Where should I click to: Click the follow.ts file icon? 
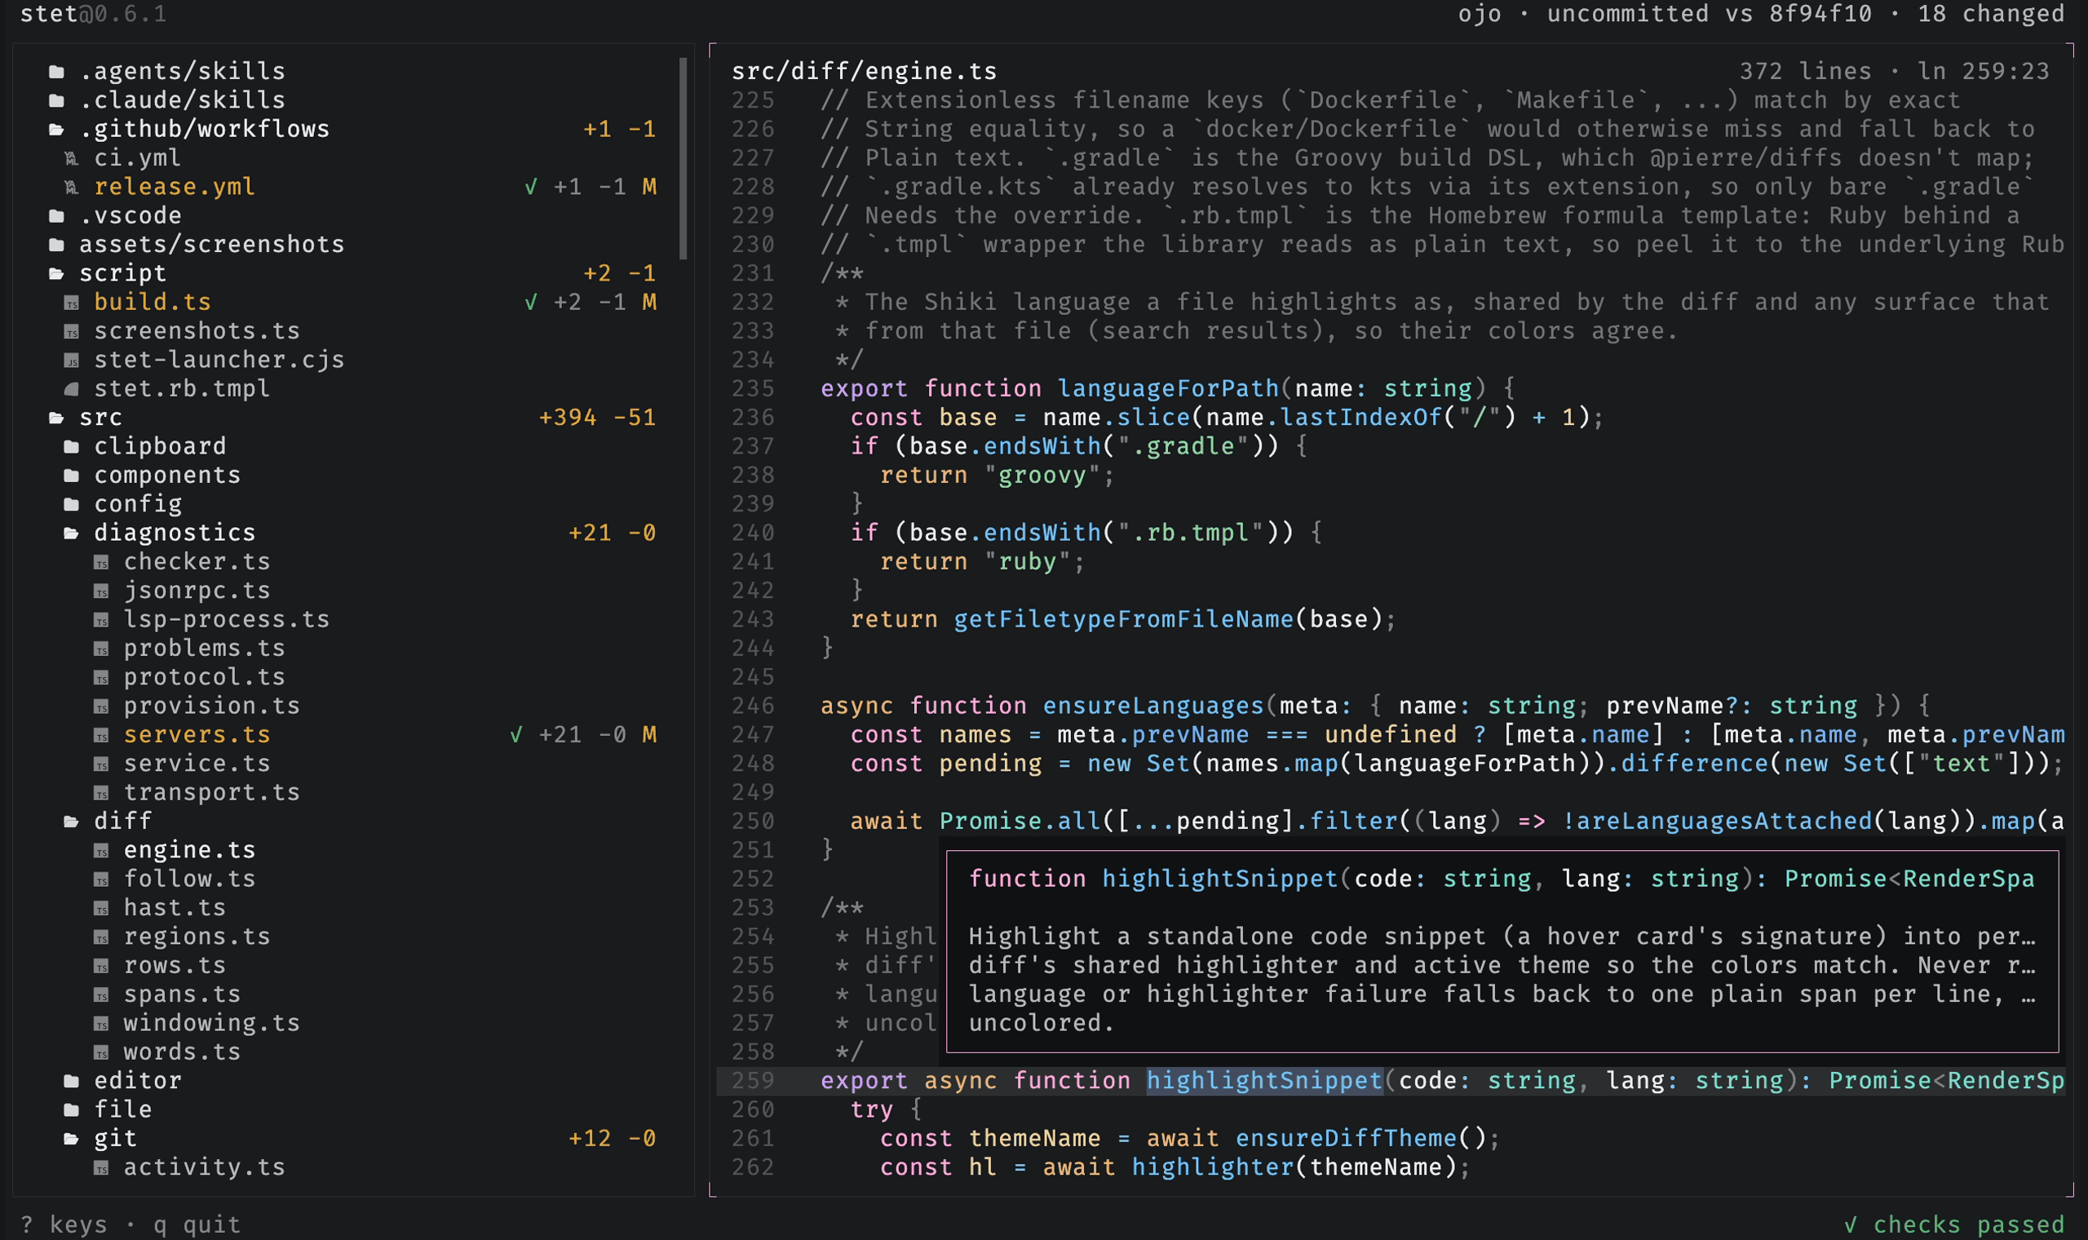pyautogui.click(x=101, y=879)
